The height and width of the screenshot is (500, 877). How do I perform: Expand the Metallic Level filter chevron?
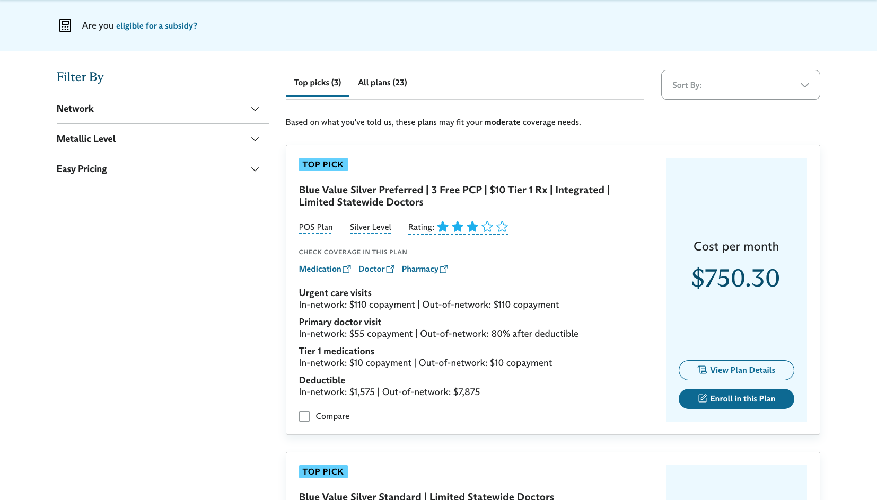[x=255, y=139]
